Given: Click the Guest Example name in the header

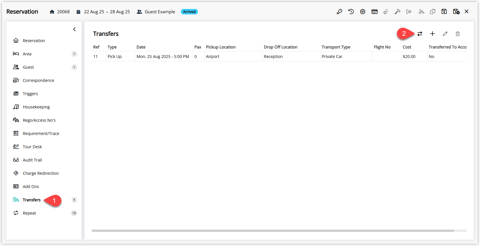Looking at the screenshot, I should (x=160, y=12).
